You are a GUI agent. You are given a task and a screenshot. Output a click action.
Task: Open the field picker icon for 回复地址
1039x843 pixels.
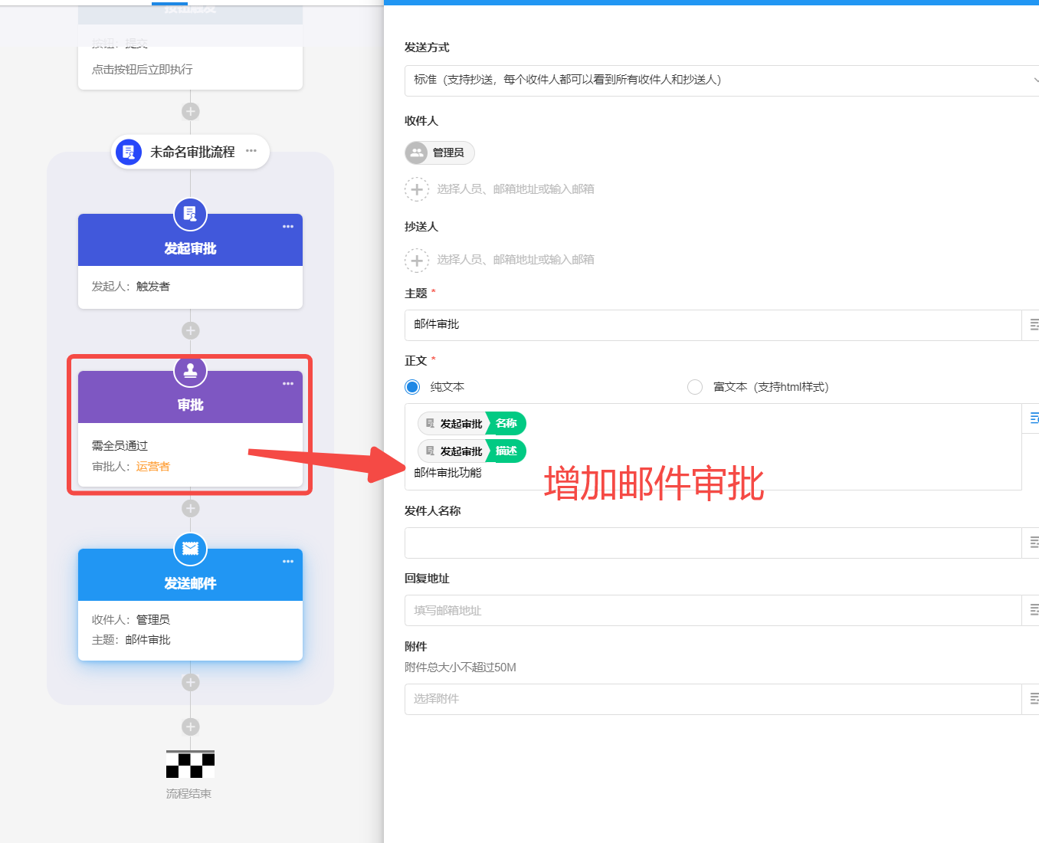(x=1034, y=610)
